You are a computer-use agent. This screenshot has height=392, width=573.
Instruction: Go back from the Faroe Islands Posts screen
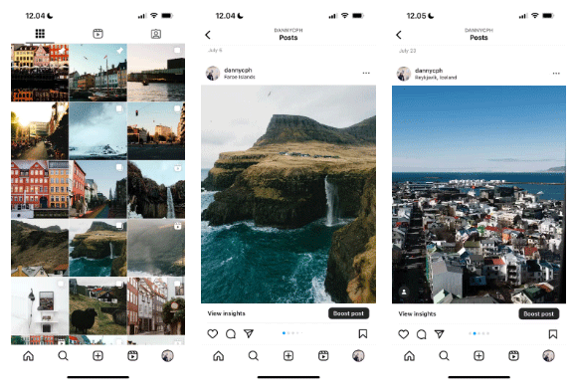pos(208,35)
